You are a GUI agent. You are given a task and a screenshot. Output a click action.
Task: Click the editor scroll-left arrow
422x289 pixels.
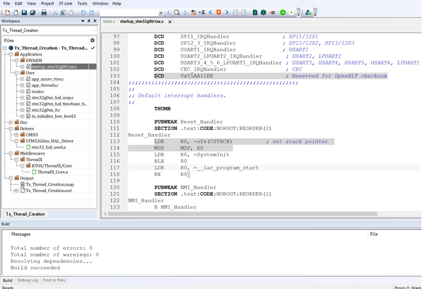click(105, 214)
